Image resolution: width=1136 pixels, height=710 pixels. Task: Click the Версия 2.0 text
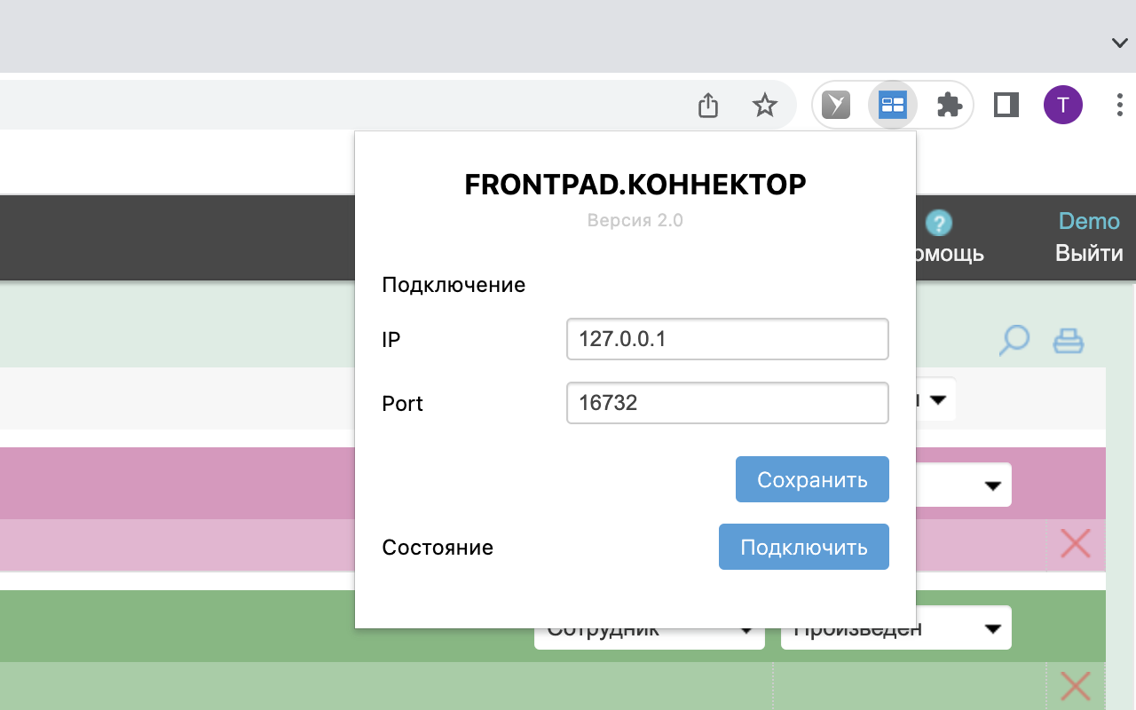635,220
